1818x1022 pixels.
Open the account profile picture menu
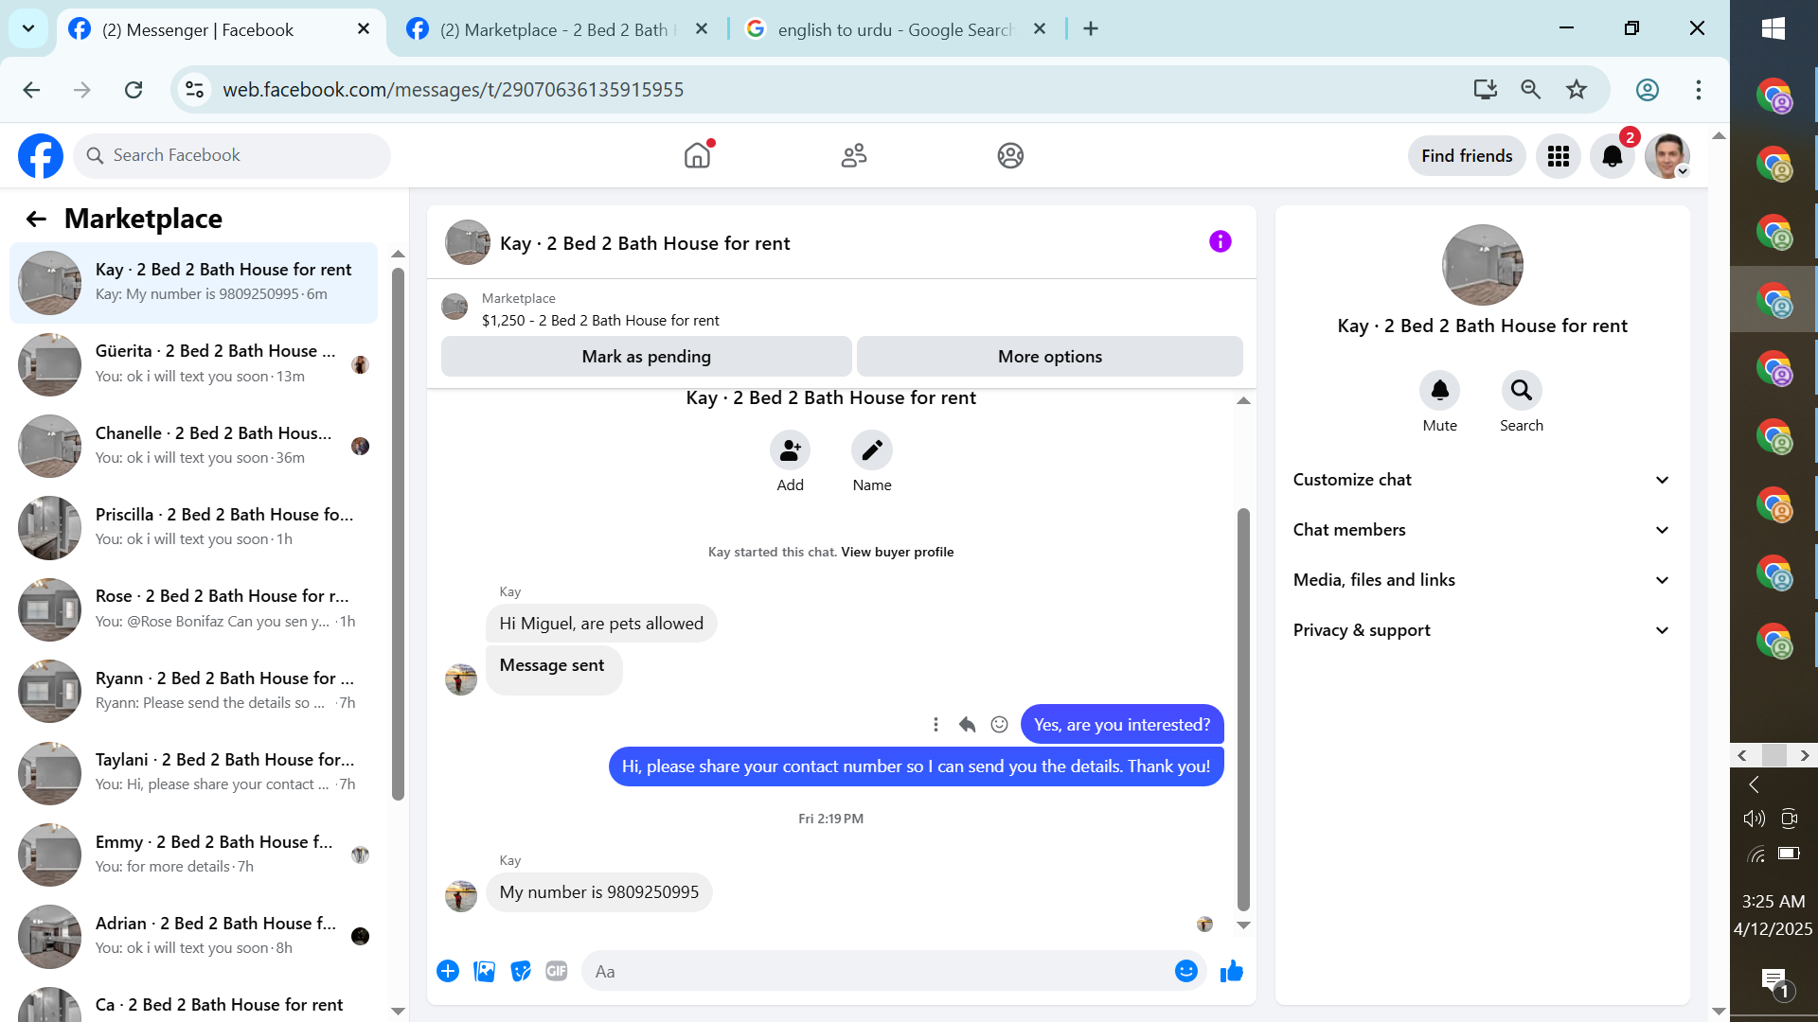click(1667, 156)
